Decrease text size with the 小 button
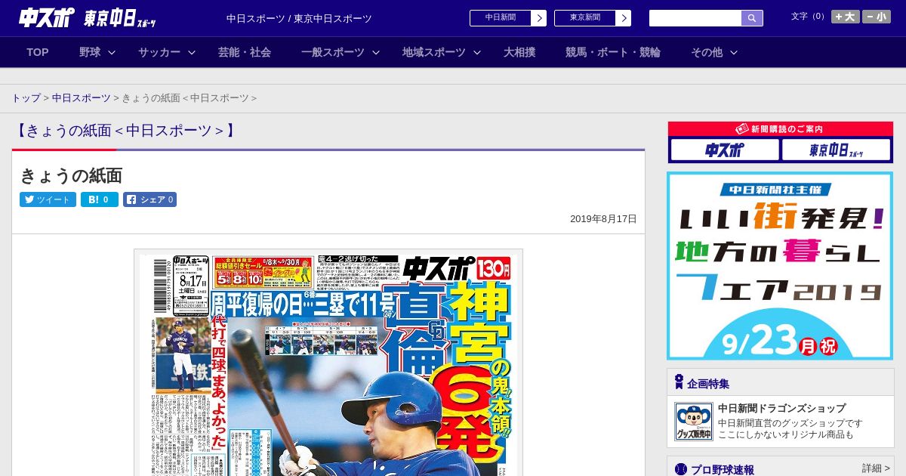 point(877,17)
